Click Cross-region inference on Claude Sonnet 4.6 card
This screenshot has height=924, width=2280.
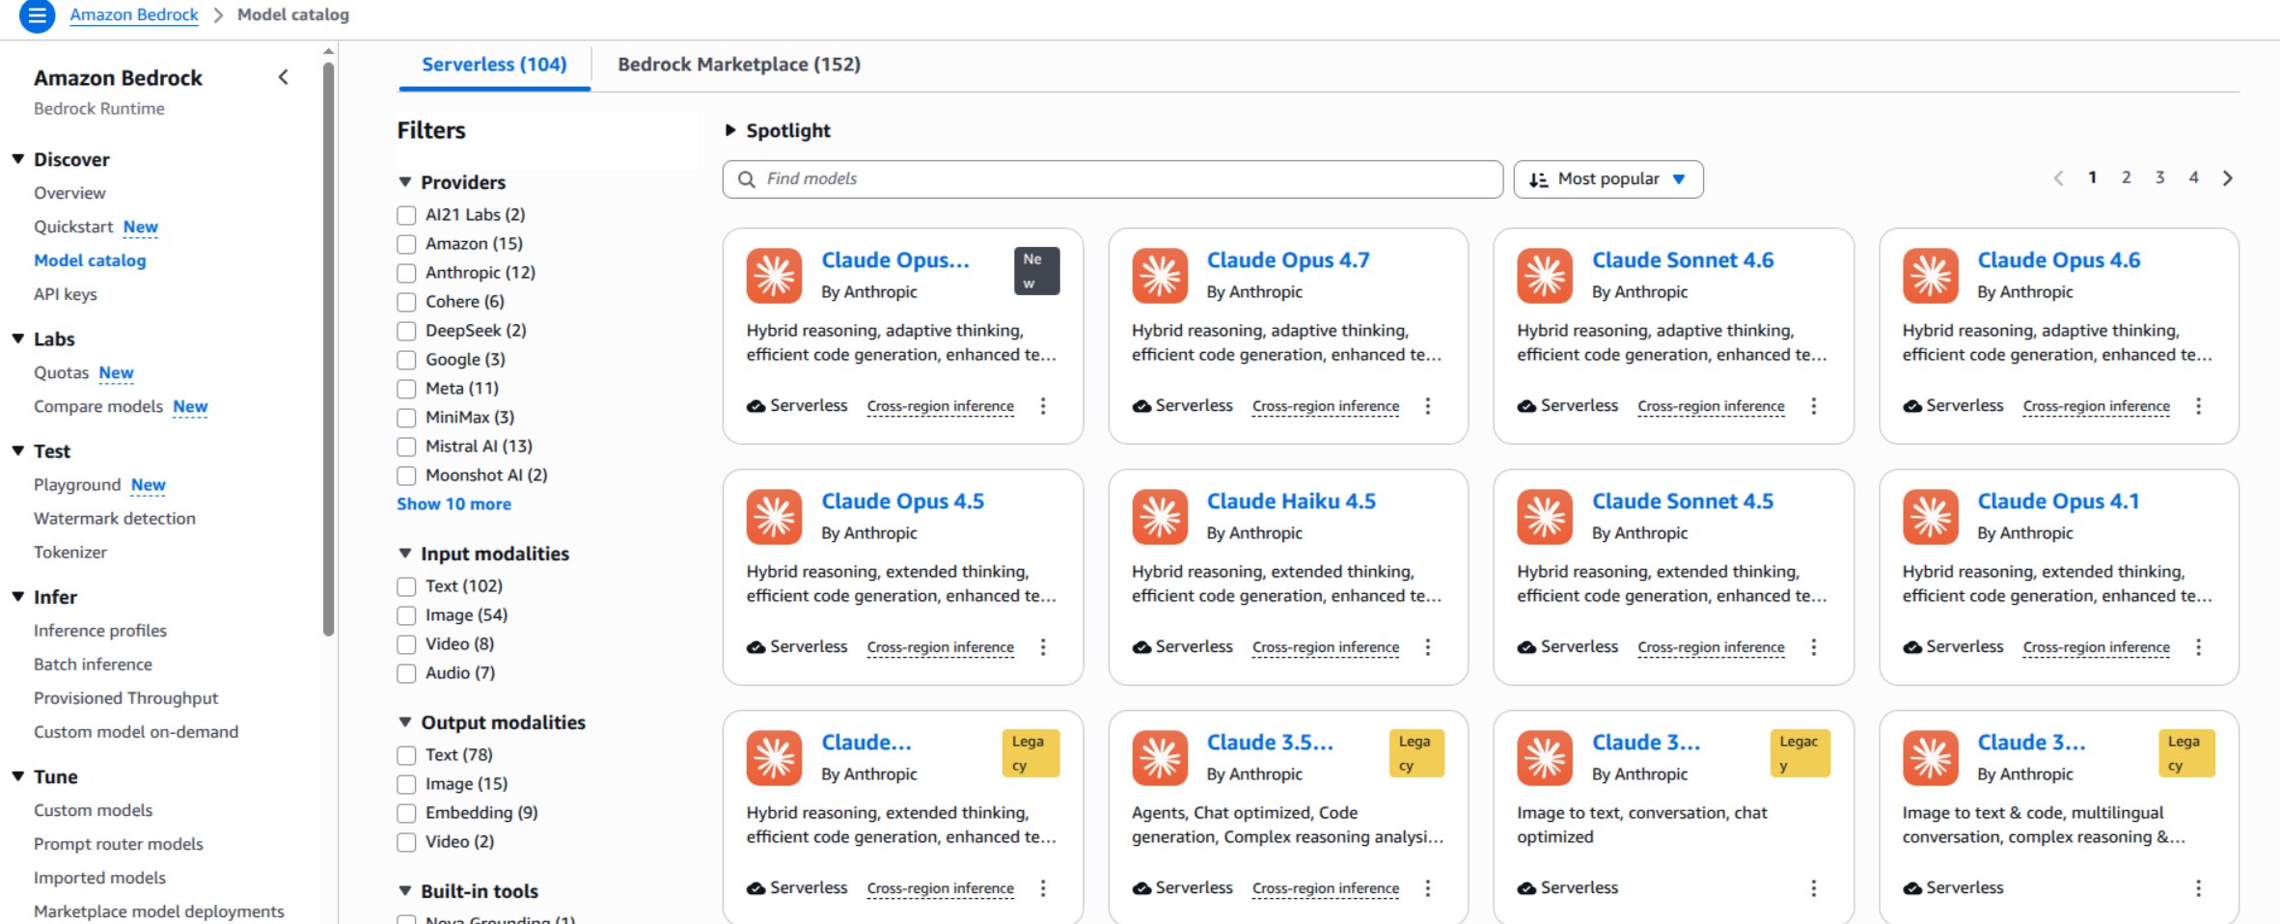1711,406
